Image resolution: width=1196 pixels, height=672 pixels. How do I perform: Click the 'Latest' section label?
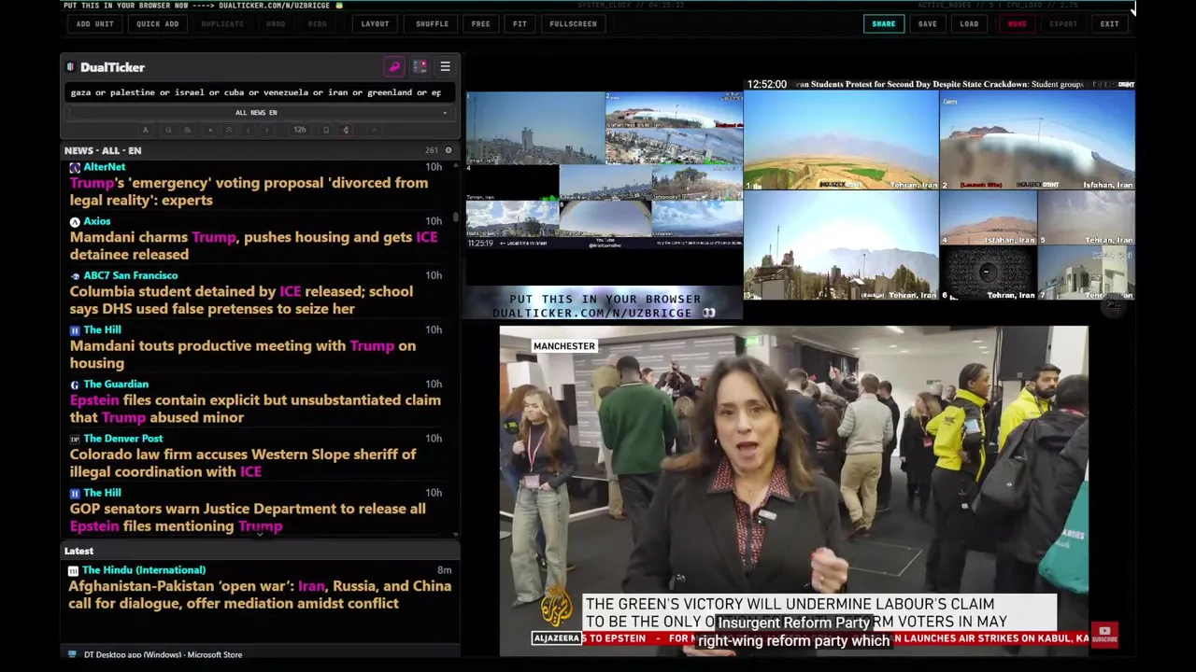click(x=79, y=551)
